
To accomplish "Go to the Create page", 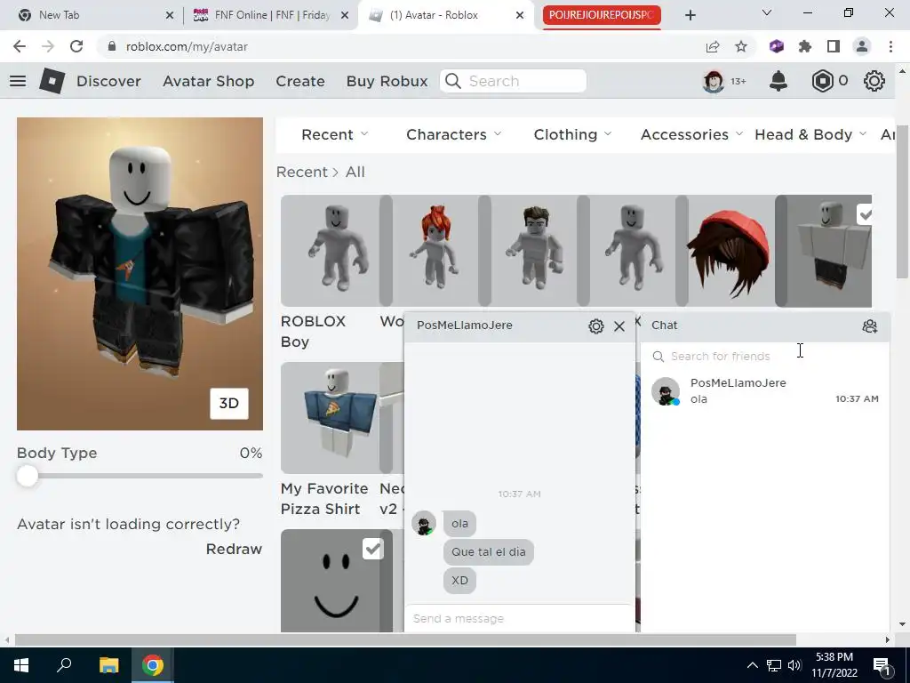I will (300, 81).
